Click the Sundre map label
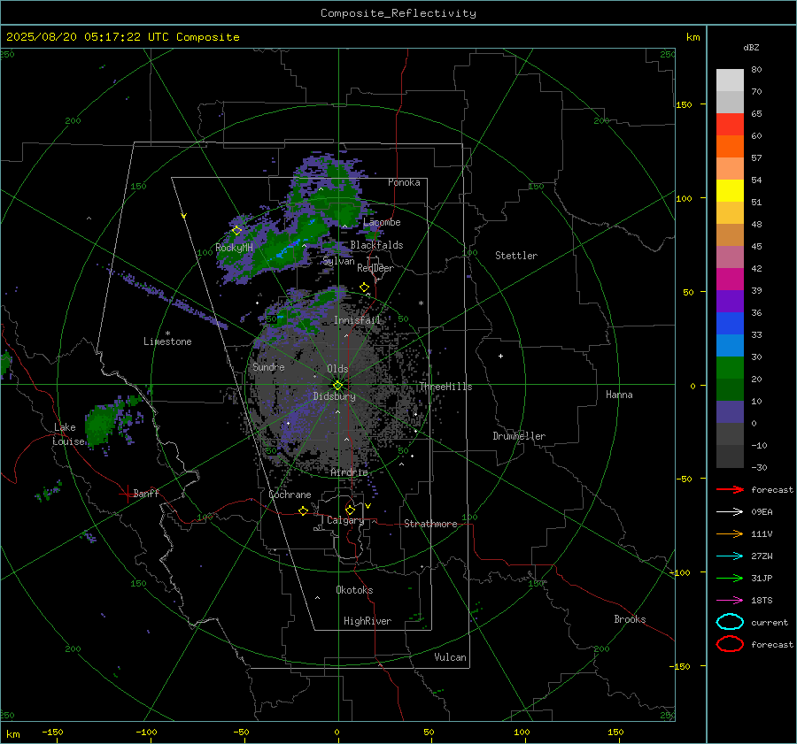The image size is (797, 744). 268,366
